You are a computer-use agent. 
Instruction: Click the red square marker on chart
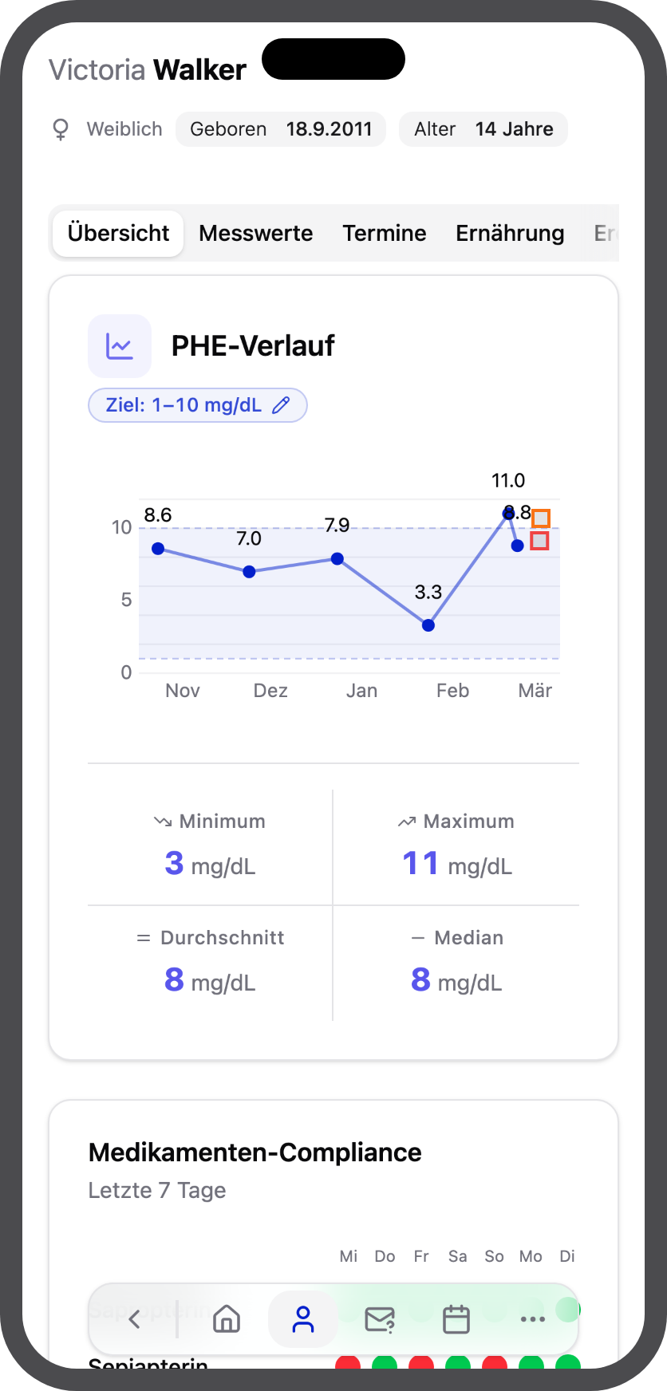[539, 541]
